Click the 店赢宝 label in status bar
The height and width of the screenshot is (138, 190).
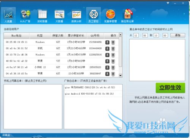click(x=6, y=135)
